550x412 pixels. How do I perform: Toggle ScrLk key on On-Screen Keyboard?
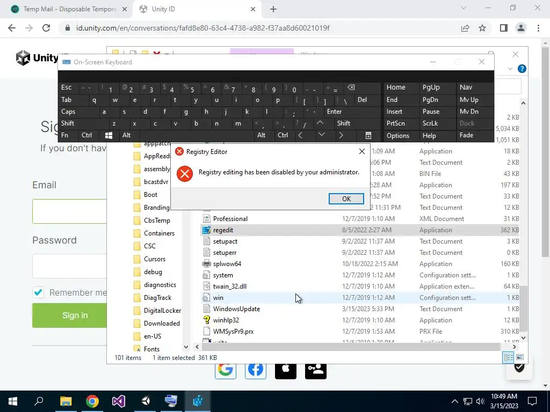[x=437, y=123]
